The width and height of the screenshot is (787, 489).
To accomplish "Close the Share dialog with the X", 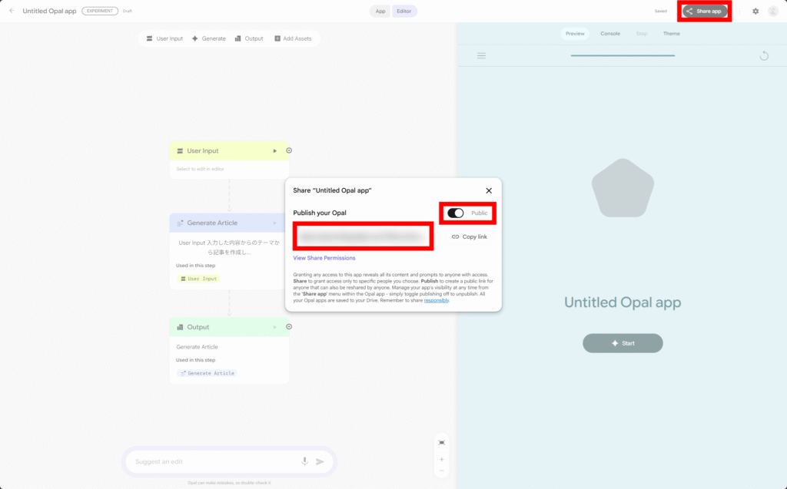I will (x=489, y=190).
